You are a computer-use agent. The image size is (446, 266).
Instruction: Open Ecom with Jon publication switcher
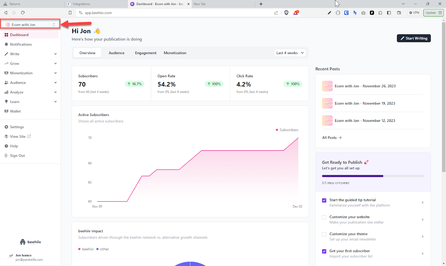point(30,25)
